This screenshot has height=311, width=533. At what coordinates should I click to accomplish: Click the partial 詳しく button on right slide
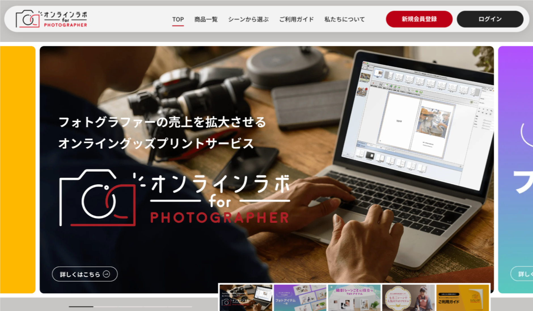click(522, 274)
